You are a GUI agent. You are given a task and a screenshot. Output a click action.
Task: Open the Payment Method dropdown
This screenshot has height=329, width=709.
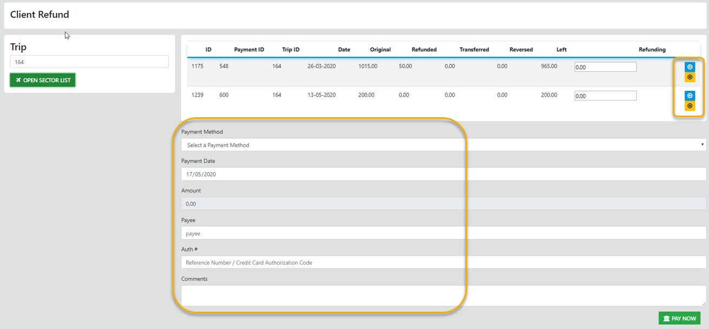[443, 145]
